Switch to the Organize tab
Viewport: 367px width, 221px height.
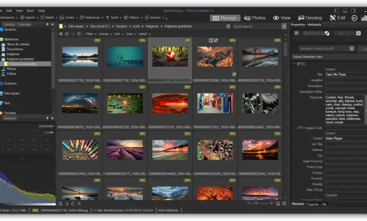(x=313, y=204)
